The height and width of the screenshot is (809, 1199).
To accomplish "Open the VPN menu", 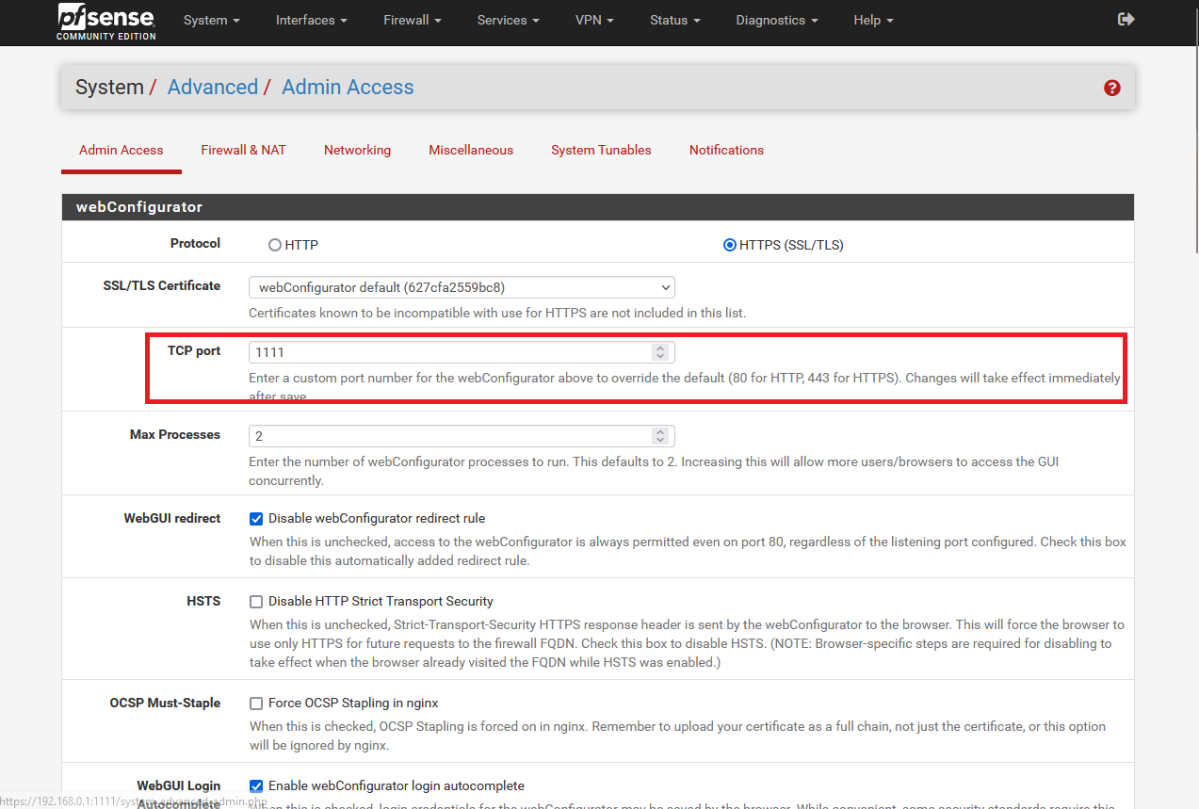I will point(593,20).
